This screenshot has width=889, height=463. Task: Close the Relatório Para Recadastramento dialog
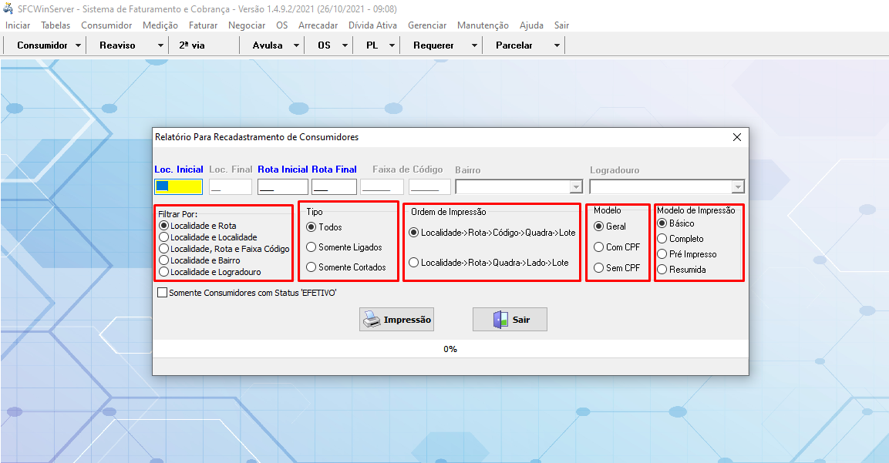click(736, 137)
